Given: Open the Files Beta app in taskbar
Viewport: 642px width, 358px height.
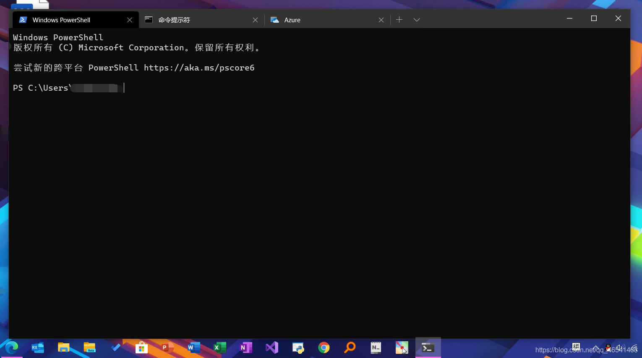Looking at the screenshot, I should pyautogui.click(x=89, y=348).
